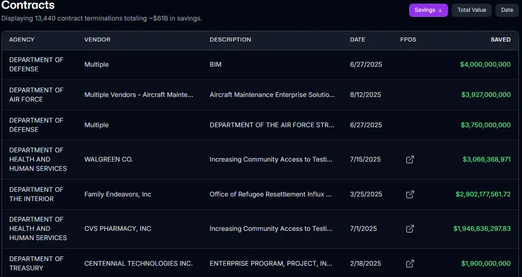Select the $2,902,177,561.72 saved amount

click(483, 194)
